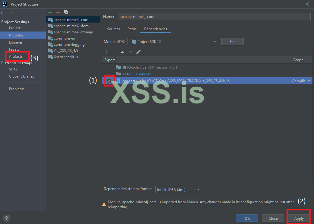Select the Dependencies tab

(x=156, y=29)
